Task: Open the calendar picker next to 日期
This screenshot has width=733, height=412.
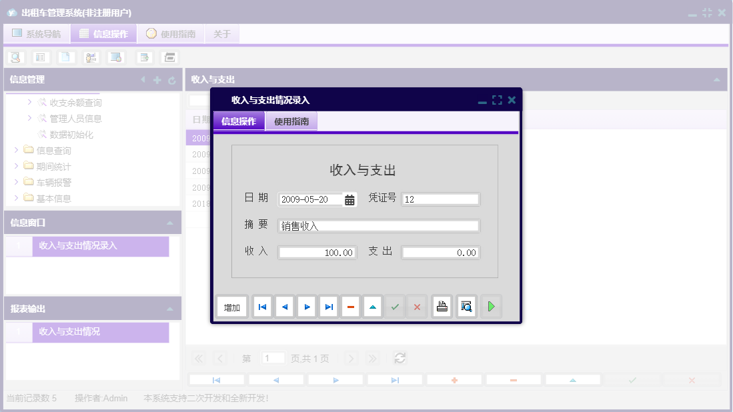Action: 349,198
